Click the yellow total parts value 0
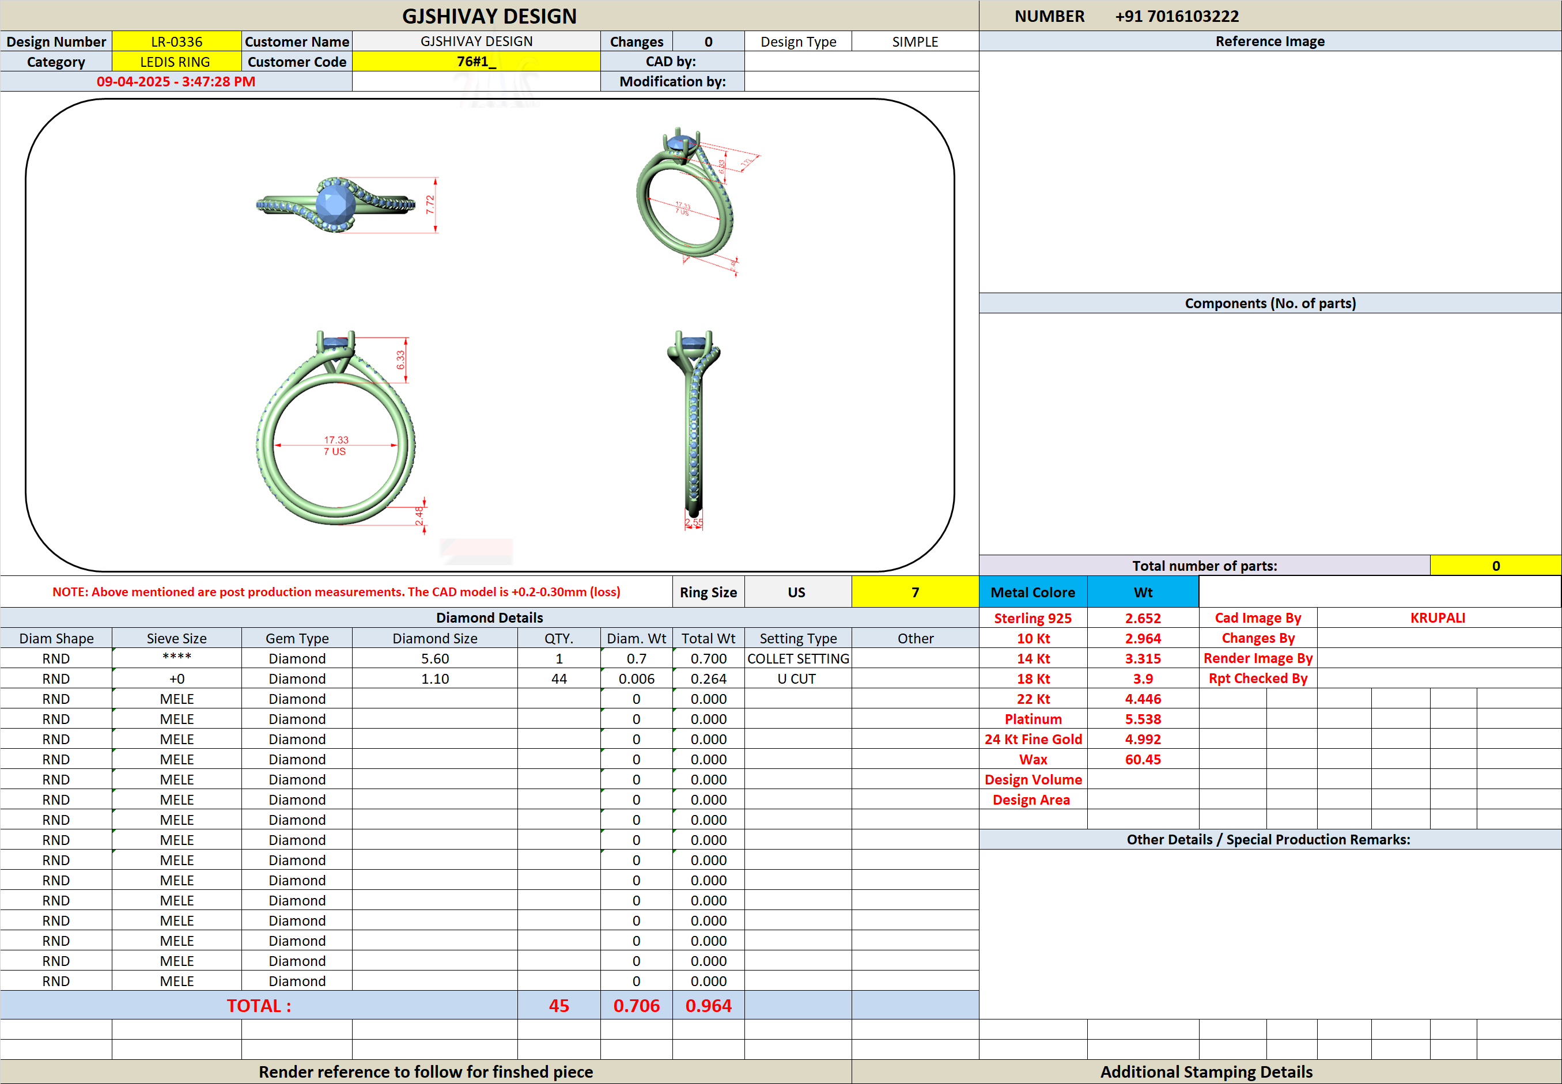1562x1084 pixels. [1495, 566]
